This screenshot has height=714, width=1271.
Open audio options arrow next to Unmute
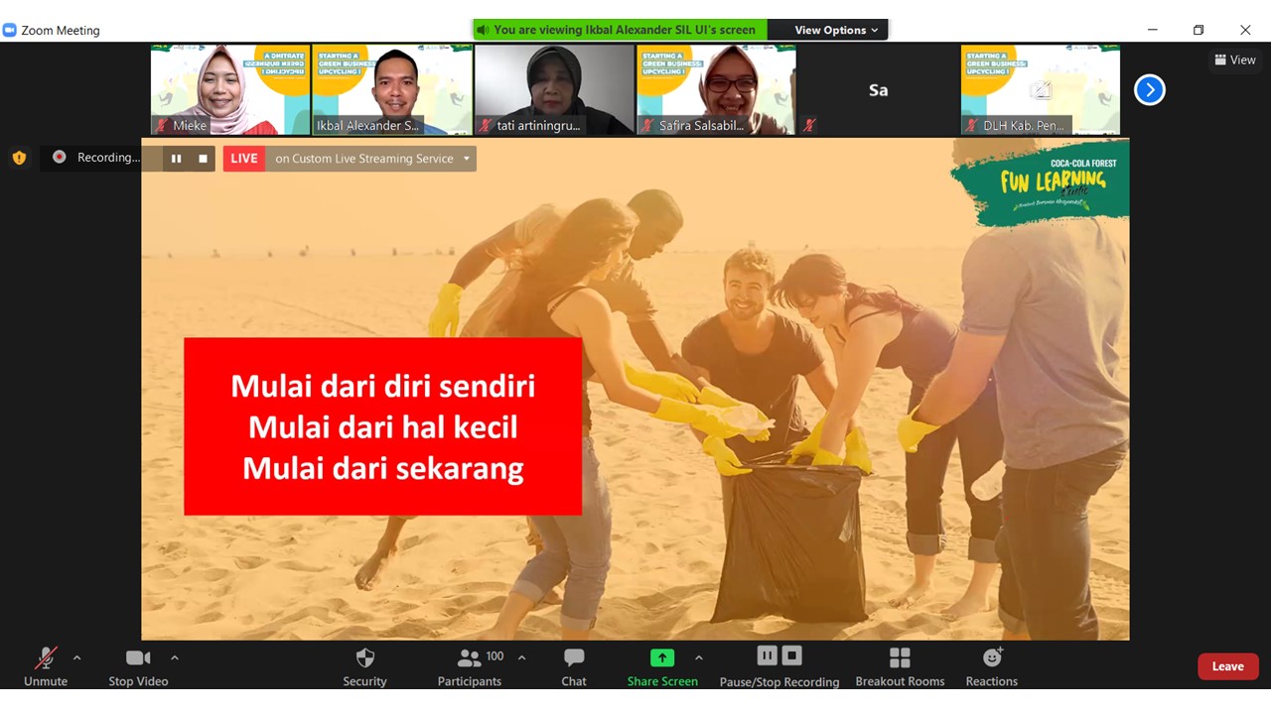point(76,655)
